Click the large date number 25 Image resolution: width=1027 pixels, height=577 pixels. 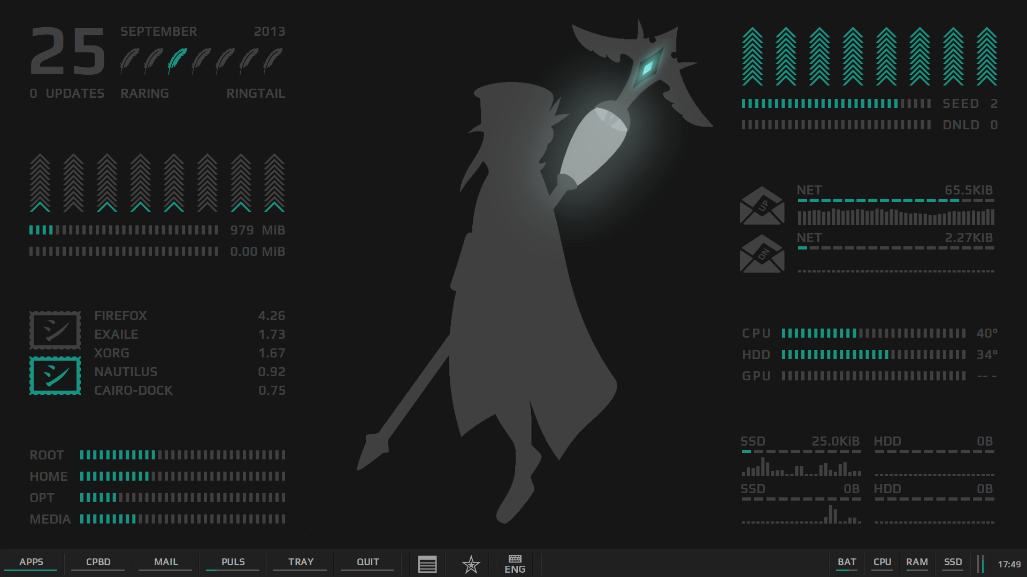pyautogui.click(x=68, y=52)
